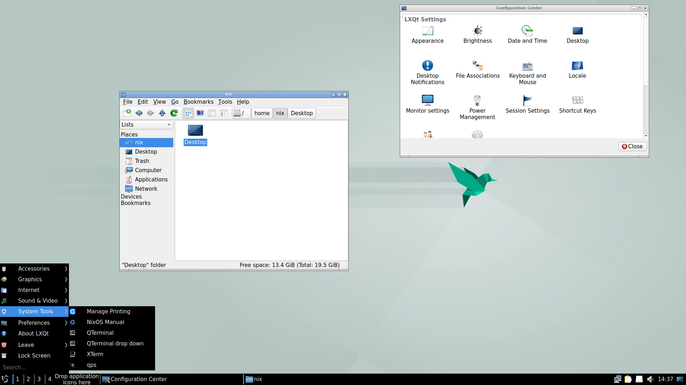Viewport: 686px width, 385px height.
Task: Open Keyboard and Mouse settings
Action: (x=527, y=72)
